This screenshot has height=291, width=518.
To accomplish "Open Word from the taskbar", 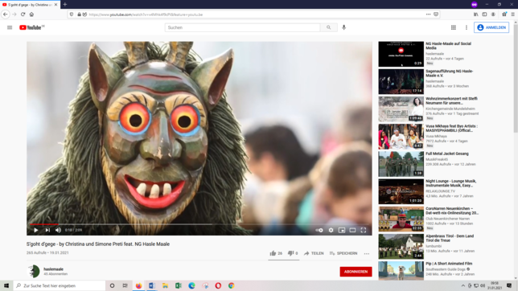I will [152, 285].
